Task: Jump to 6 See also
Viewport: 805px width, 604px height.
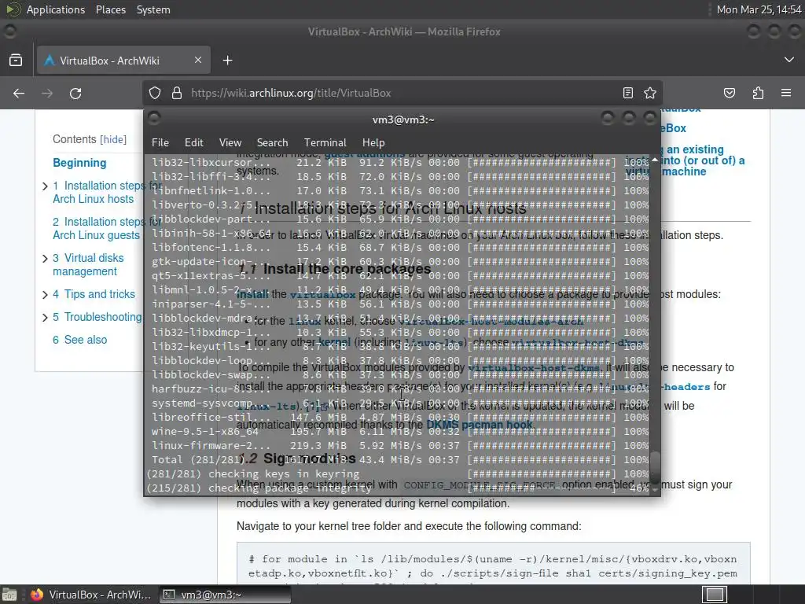Action: [80, 340]
